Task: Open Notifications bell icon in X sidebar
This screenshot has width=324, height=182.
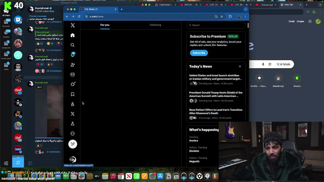Action: tap(73, 55)
